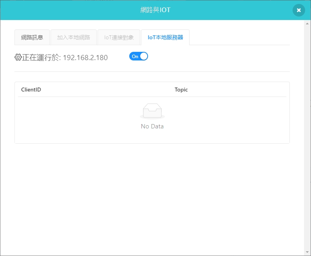The height and width of the screenshot is (256, 311).
Task: Click the white knob of the On toggle
Action: tap(144, 57)
